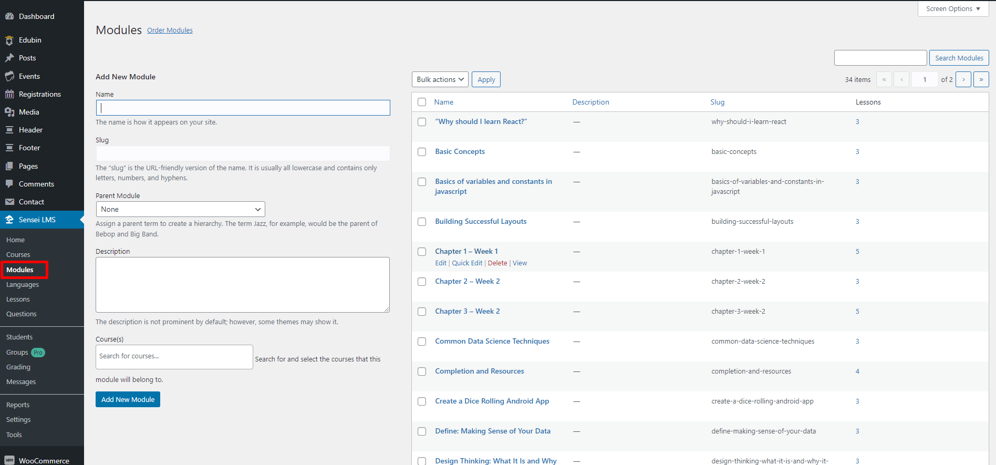Expand the Screen Options panel
The width and height of the screenshot is (996, 465).
(953, 9)
